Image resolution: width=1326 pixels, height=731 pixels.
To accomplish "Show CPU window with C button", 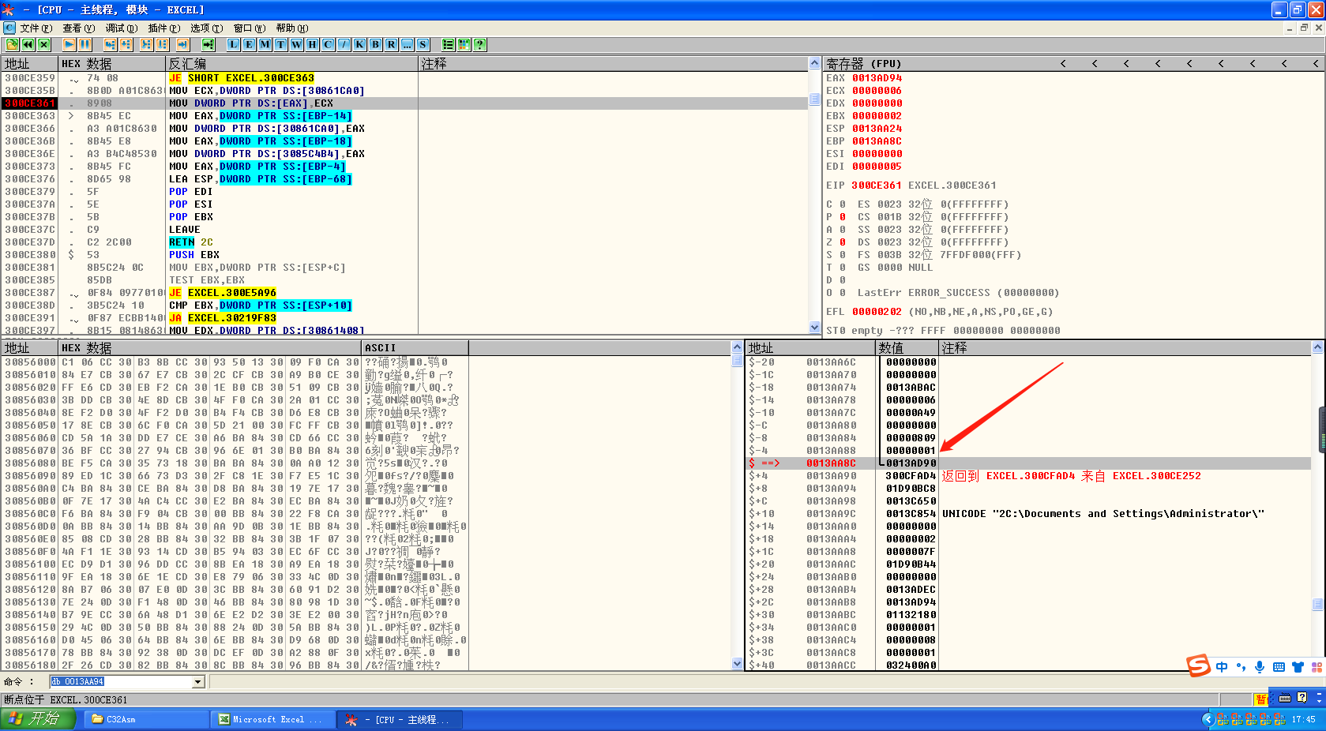I will tap(329, 45).
